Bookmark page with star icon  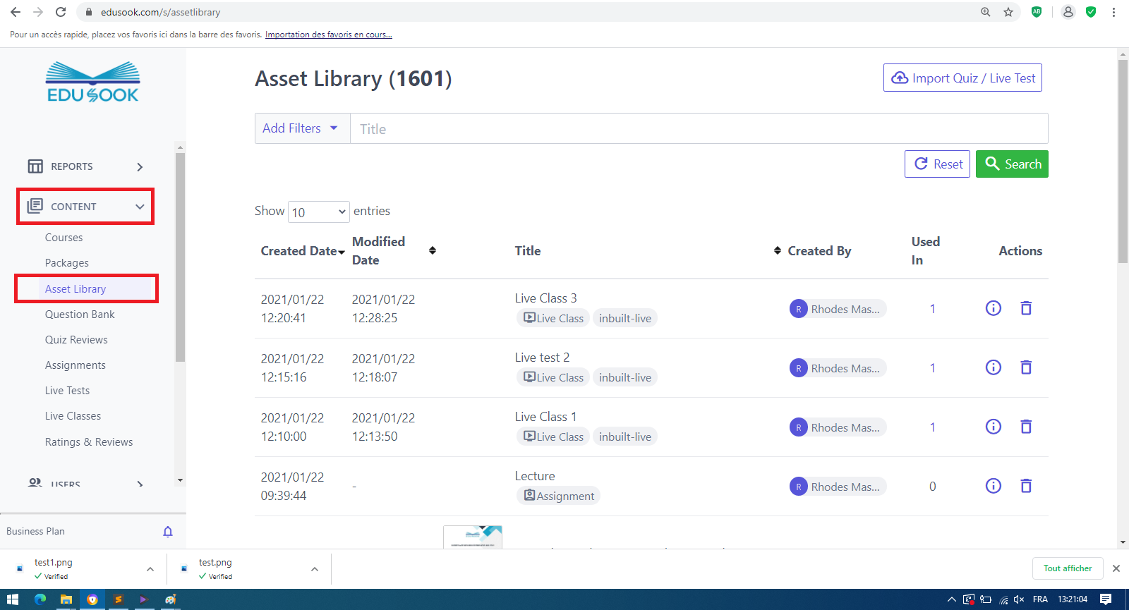pyautogui.click(x=1008, y=12)
